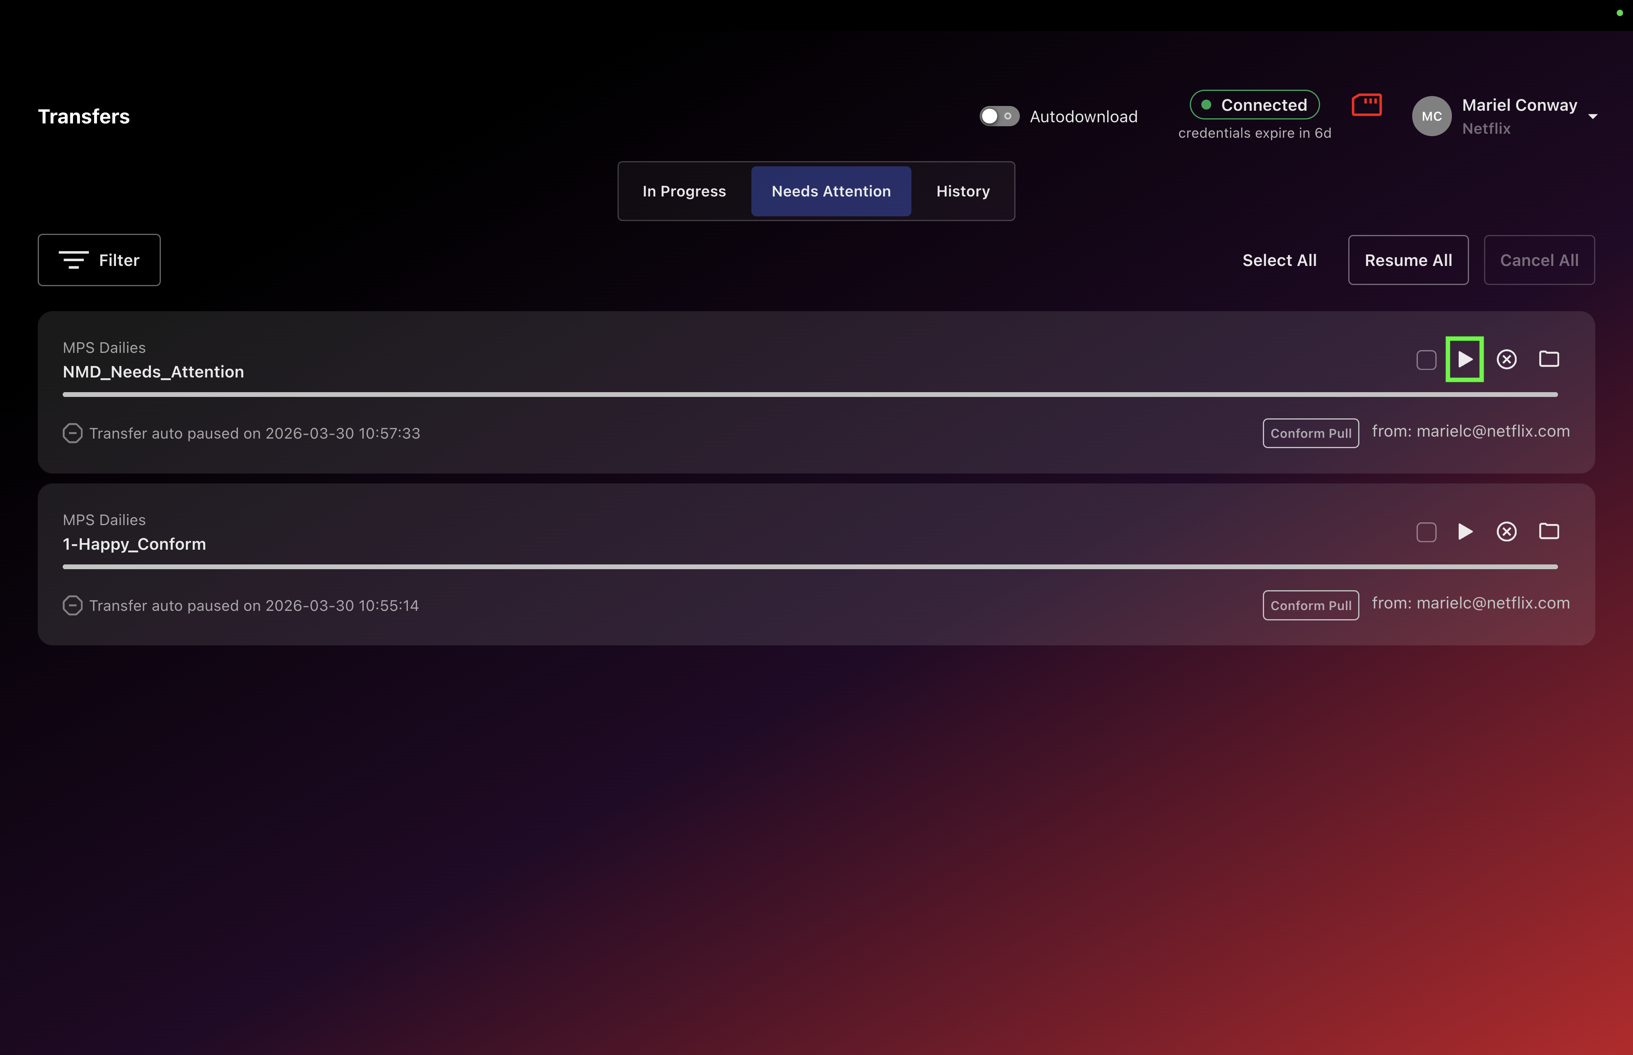Click the NMD_Needs_Attention progress bar

pos(809,395)
